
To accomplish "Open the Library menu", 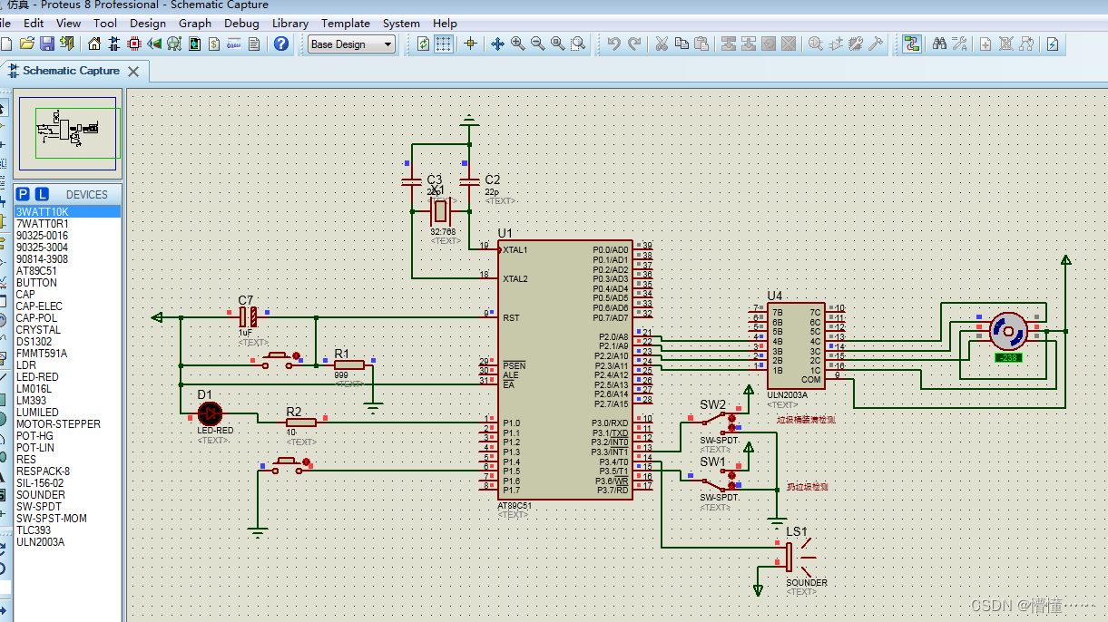I will point(290,23).
